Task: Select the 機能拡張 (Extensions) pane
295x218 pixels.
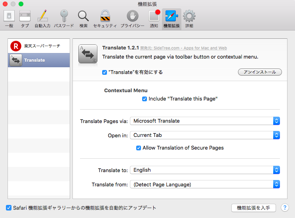Action: pyautogui.click(x=171, y=19)
